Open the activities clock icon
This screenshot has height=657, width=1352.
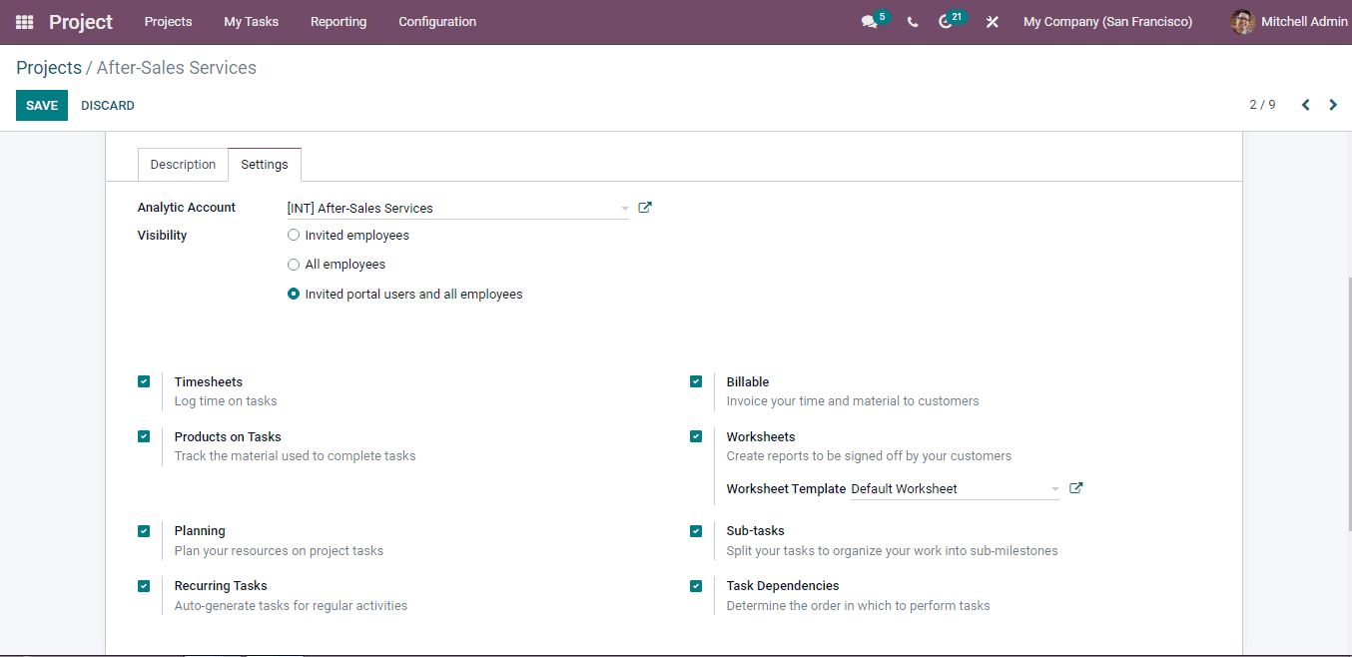coord(947,22)
